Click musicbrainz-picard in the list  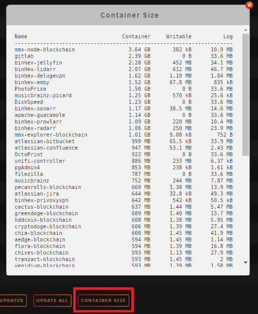(43, 95)
